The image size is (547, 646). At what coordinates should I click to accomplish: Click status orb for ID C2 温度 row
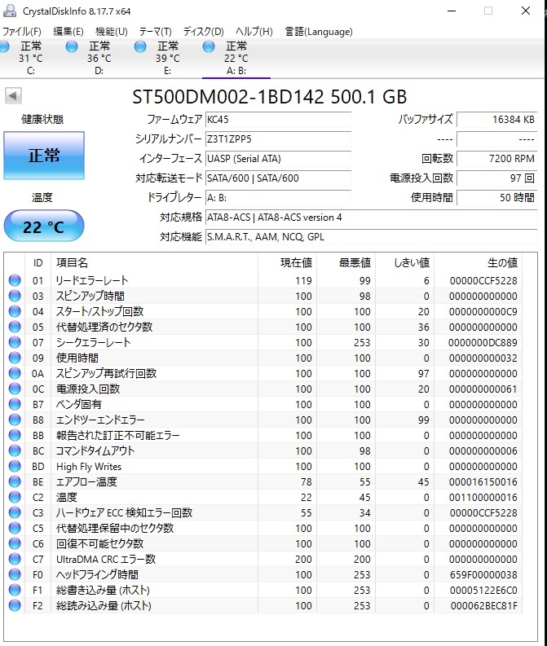15,497
